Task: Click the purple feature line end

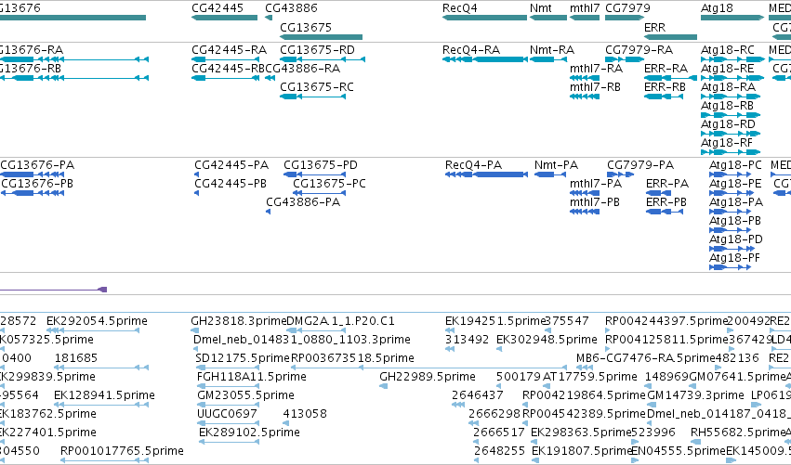Action: click(103, 290)
